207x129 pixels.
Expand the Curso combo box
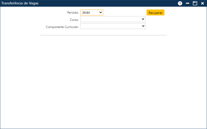coord(113,19)
